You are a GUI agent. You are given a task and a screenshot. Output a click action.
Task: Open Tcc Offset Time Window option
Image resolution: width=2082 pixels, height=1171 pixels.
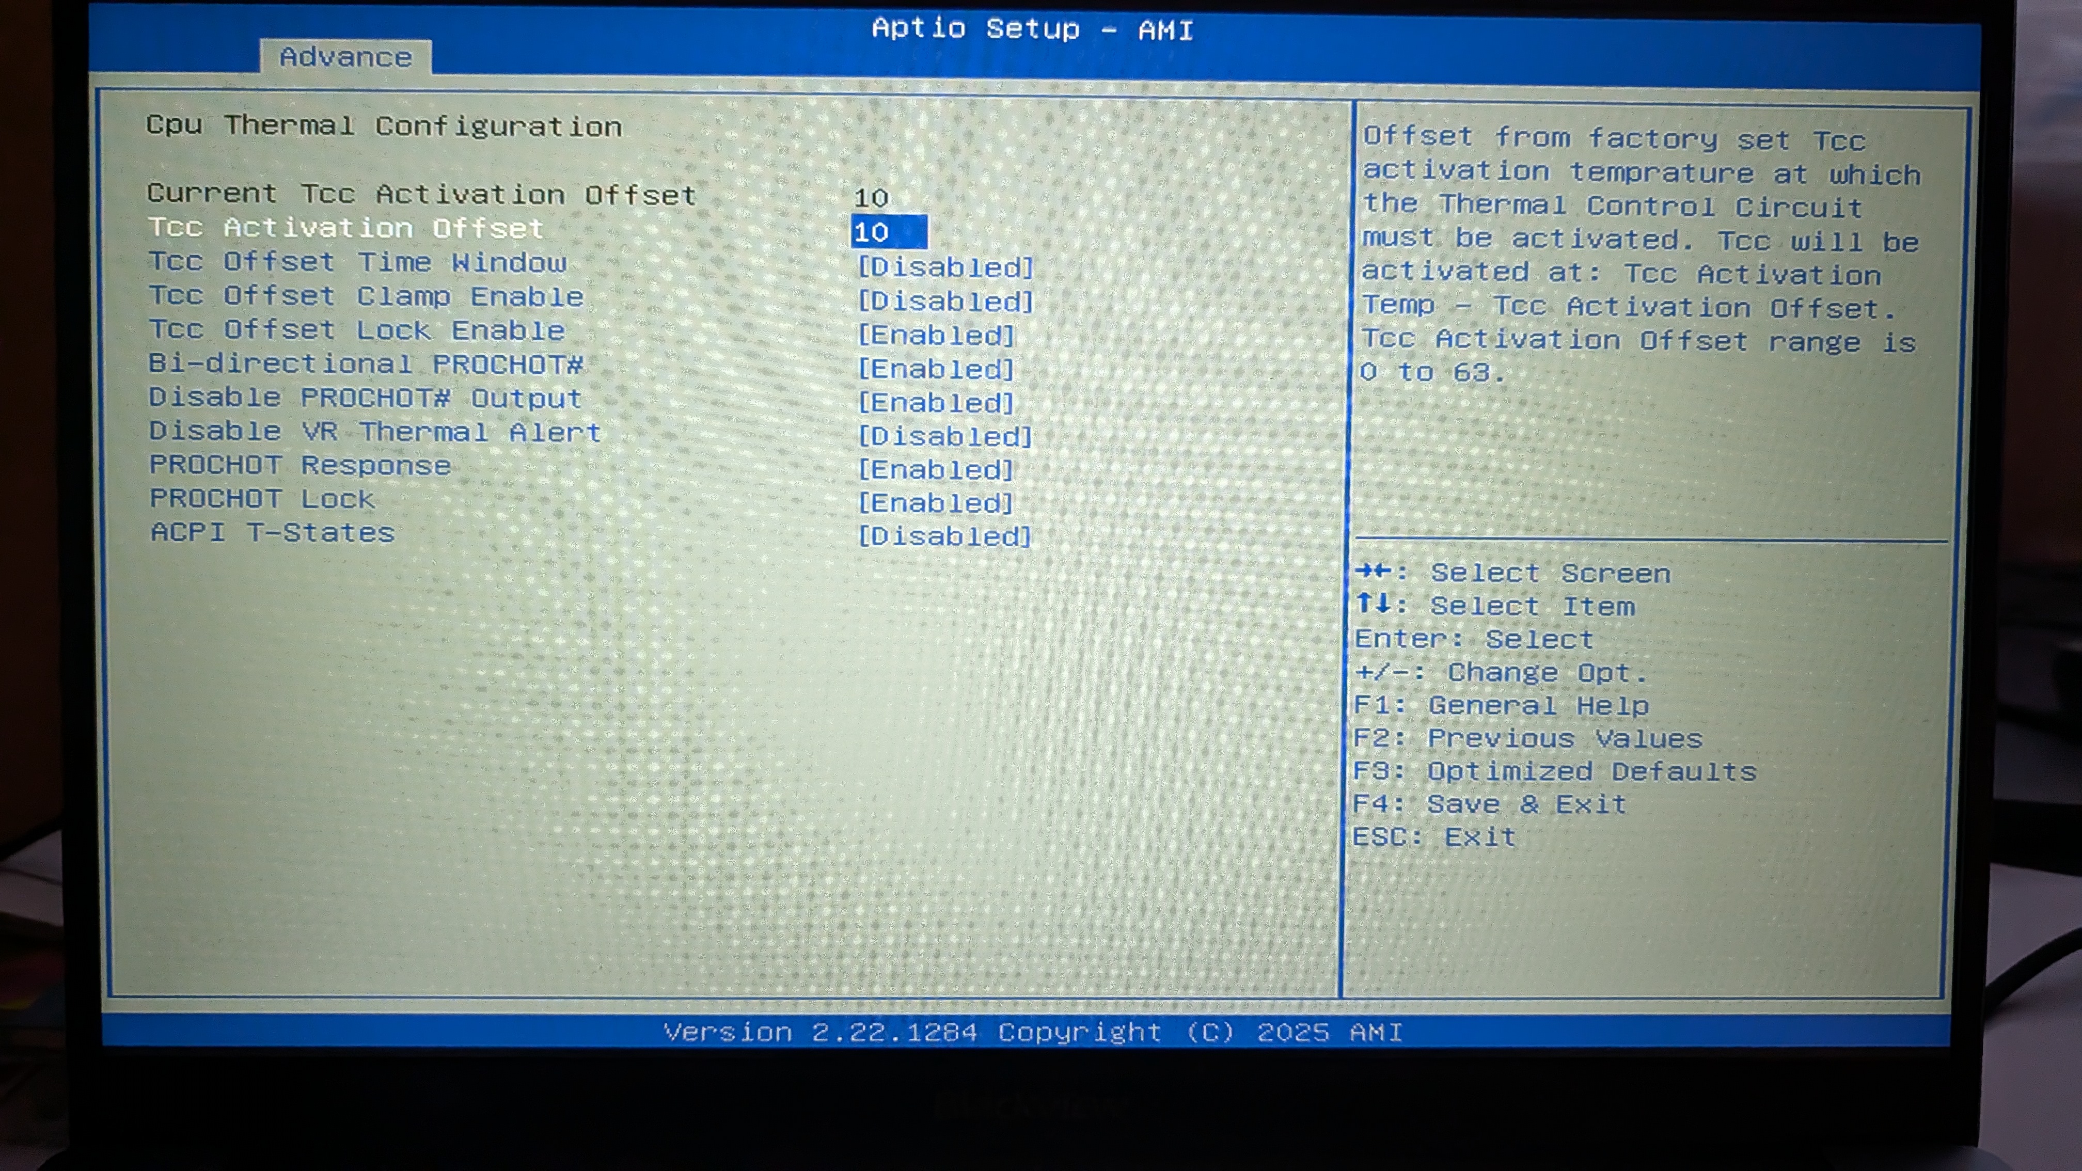[945, 267]
